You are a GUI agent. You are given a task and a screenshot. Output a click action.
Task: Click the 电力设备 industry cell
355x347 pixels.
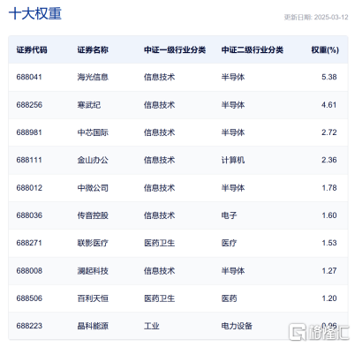pos(237,326)
